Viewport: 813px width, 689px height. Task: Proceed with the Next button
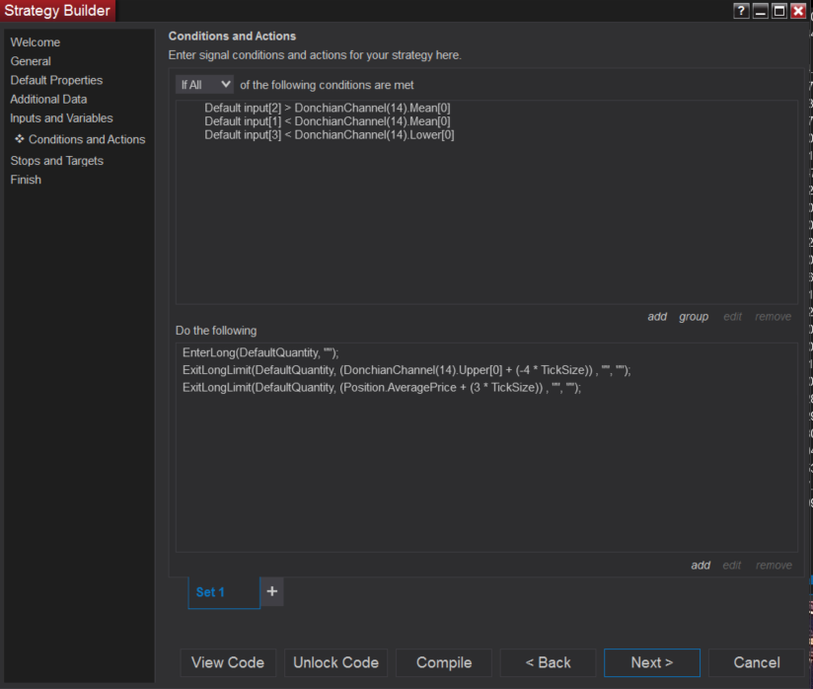coord(651,662)
